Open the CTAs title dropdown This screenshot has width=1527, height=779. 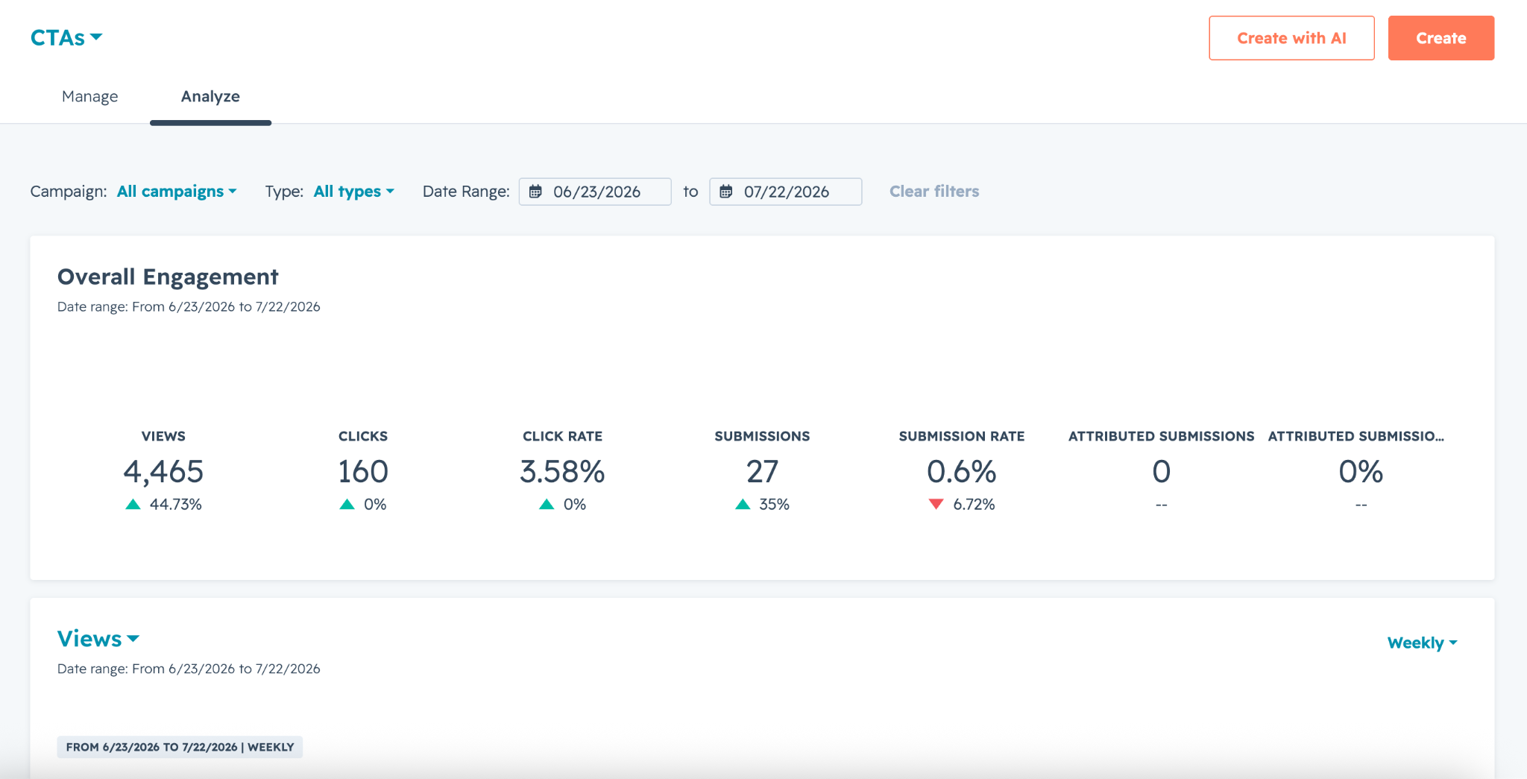point(66,37)
